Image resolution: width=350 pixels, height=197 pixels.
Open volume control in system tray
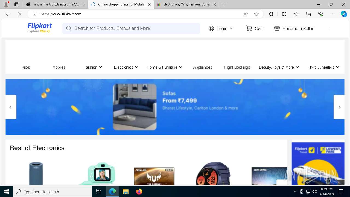(315, 192)
